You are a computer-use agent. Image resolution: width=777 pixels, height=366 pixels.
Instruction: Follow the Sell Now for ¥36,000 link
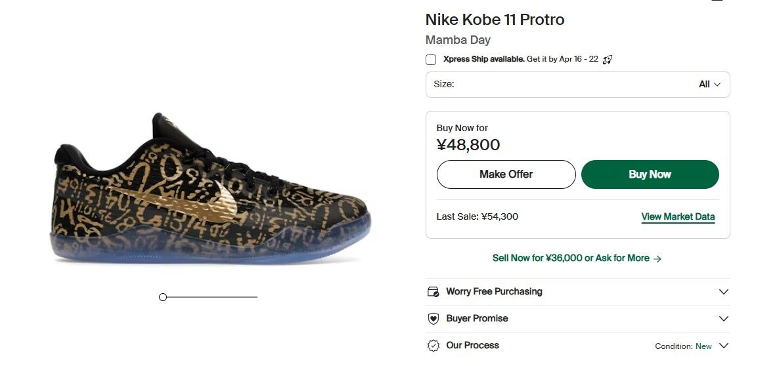point(570,258)
